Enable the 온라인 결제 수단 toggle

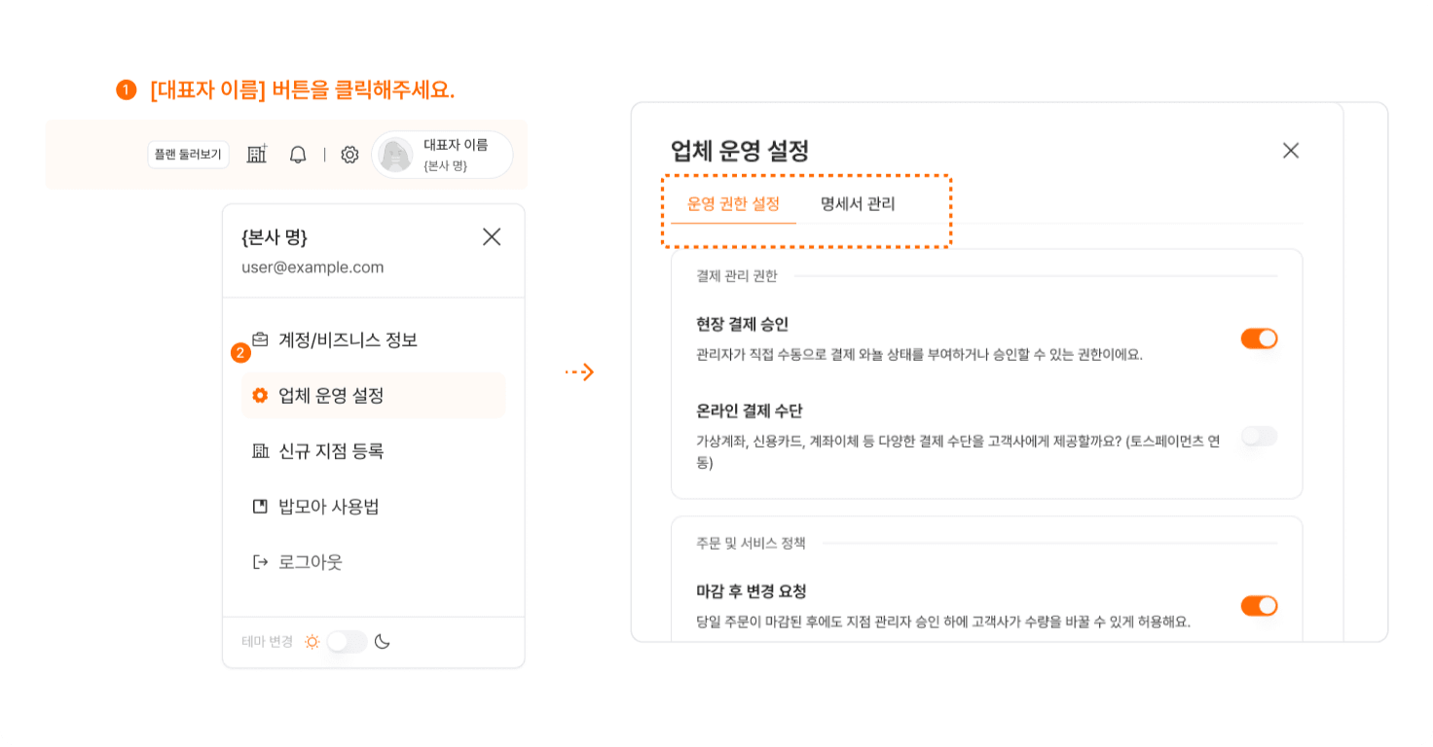click(x=1259, y=437)
